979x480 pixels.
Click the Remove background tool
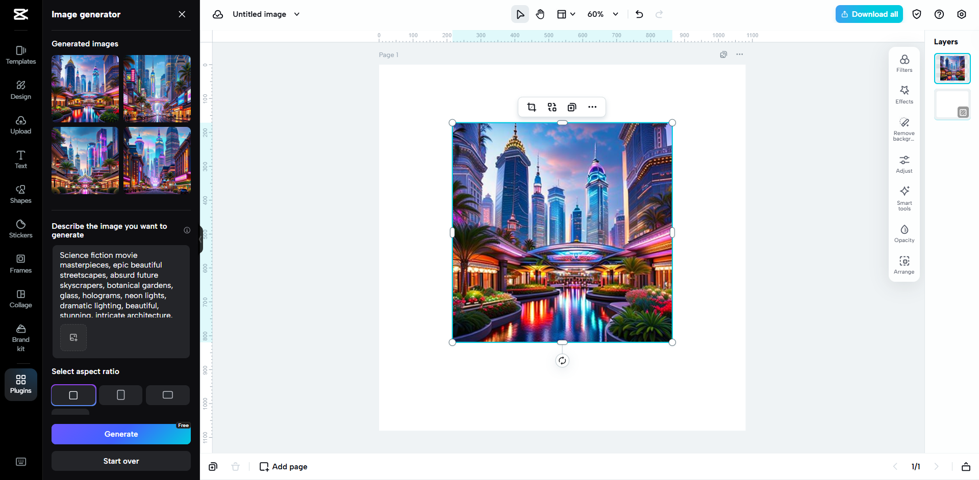tap(903, 128)
